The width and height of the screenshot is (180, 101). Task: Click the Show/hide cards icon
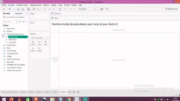[x=102, y=9]
